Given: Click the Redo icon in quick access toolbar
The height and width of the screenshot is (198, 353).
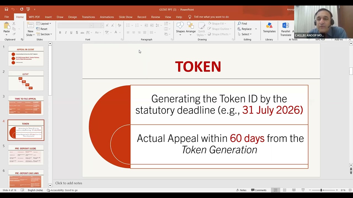Looking at the screenshot, I should pyautogui.click(x=22, y=9).
